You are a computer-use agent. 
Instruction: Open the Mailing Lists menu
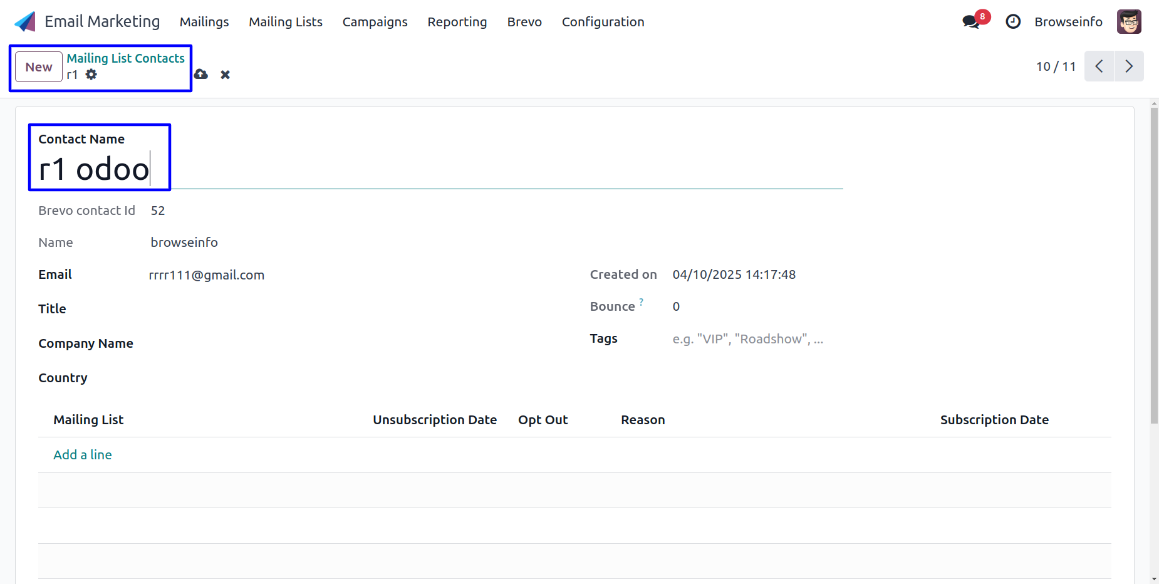point(286,22)
